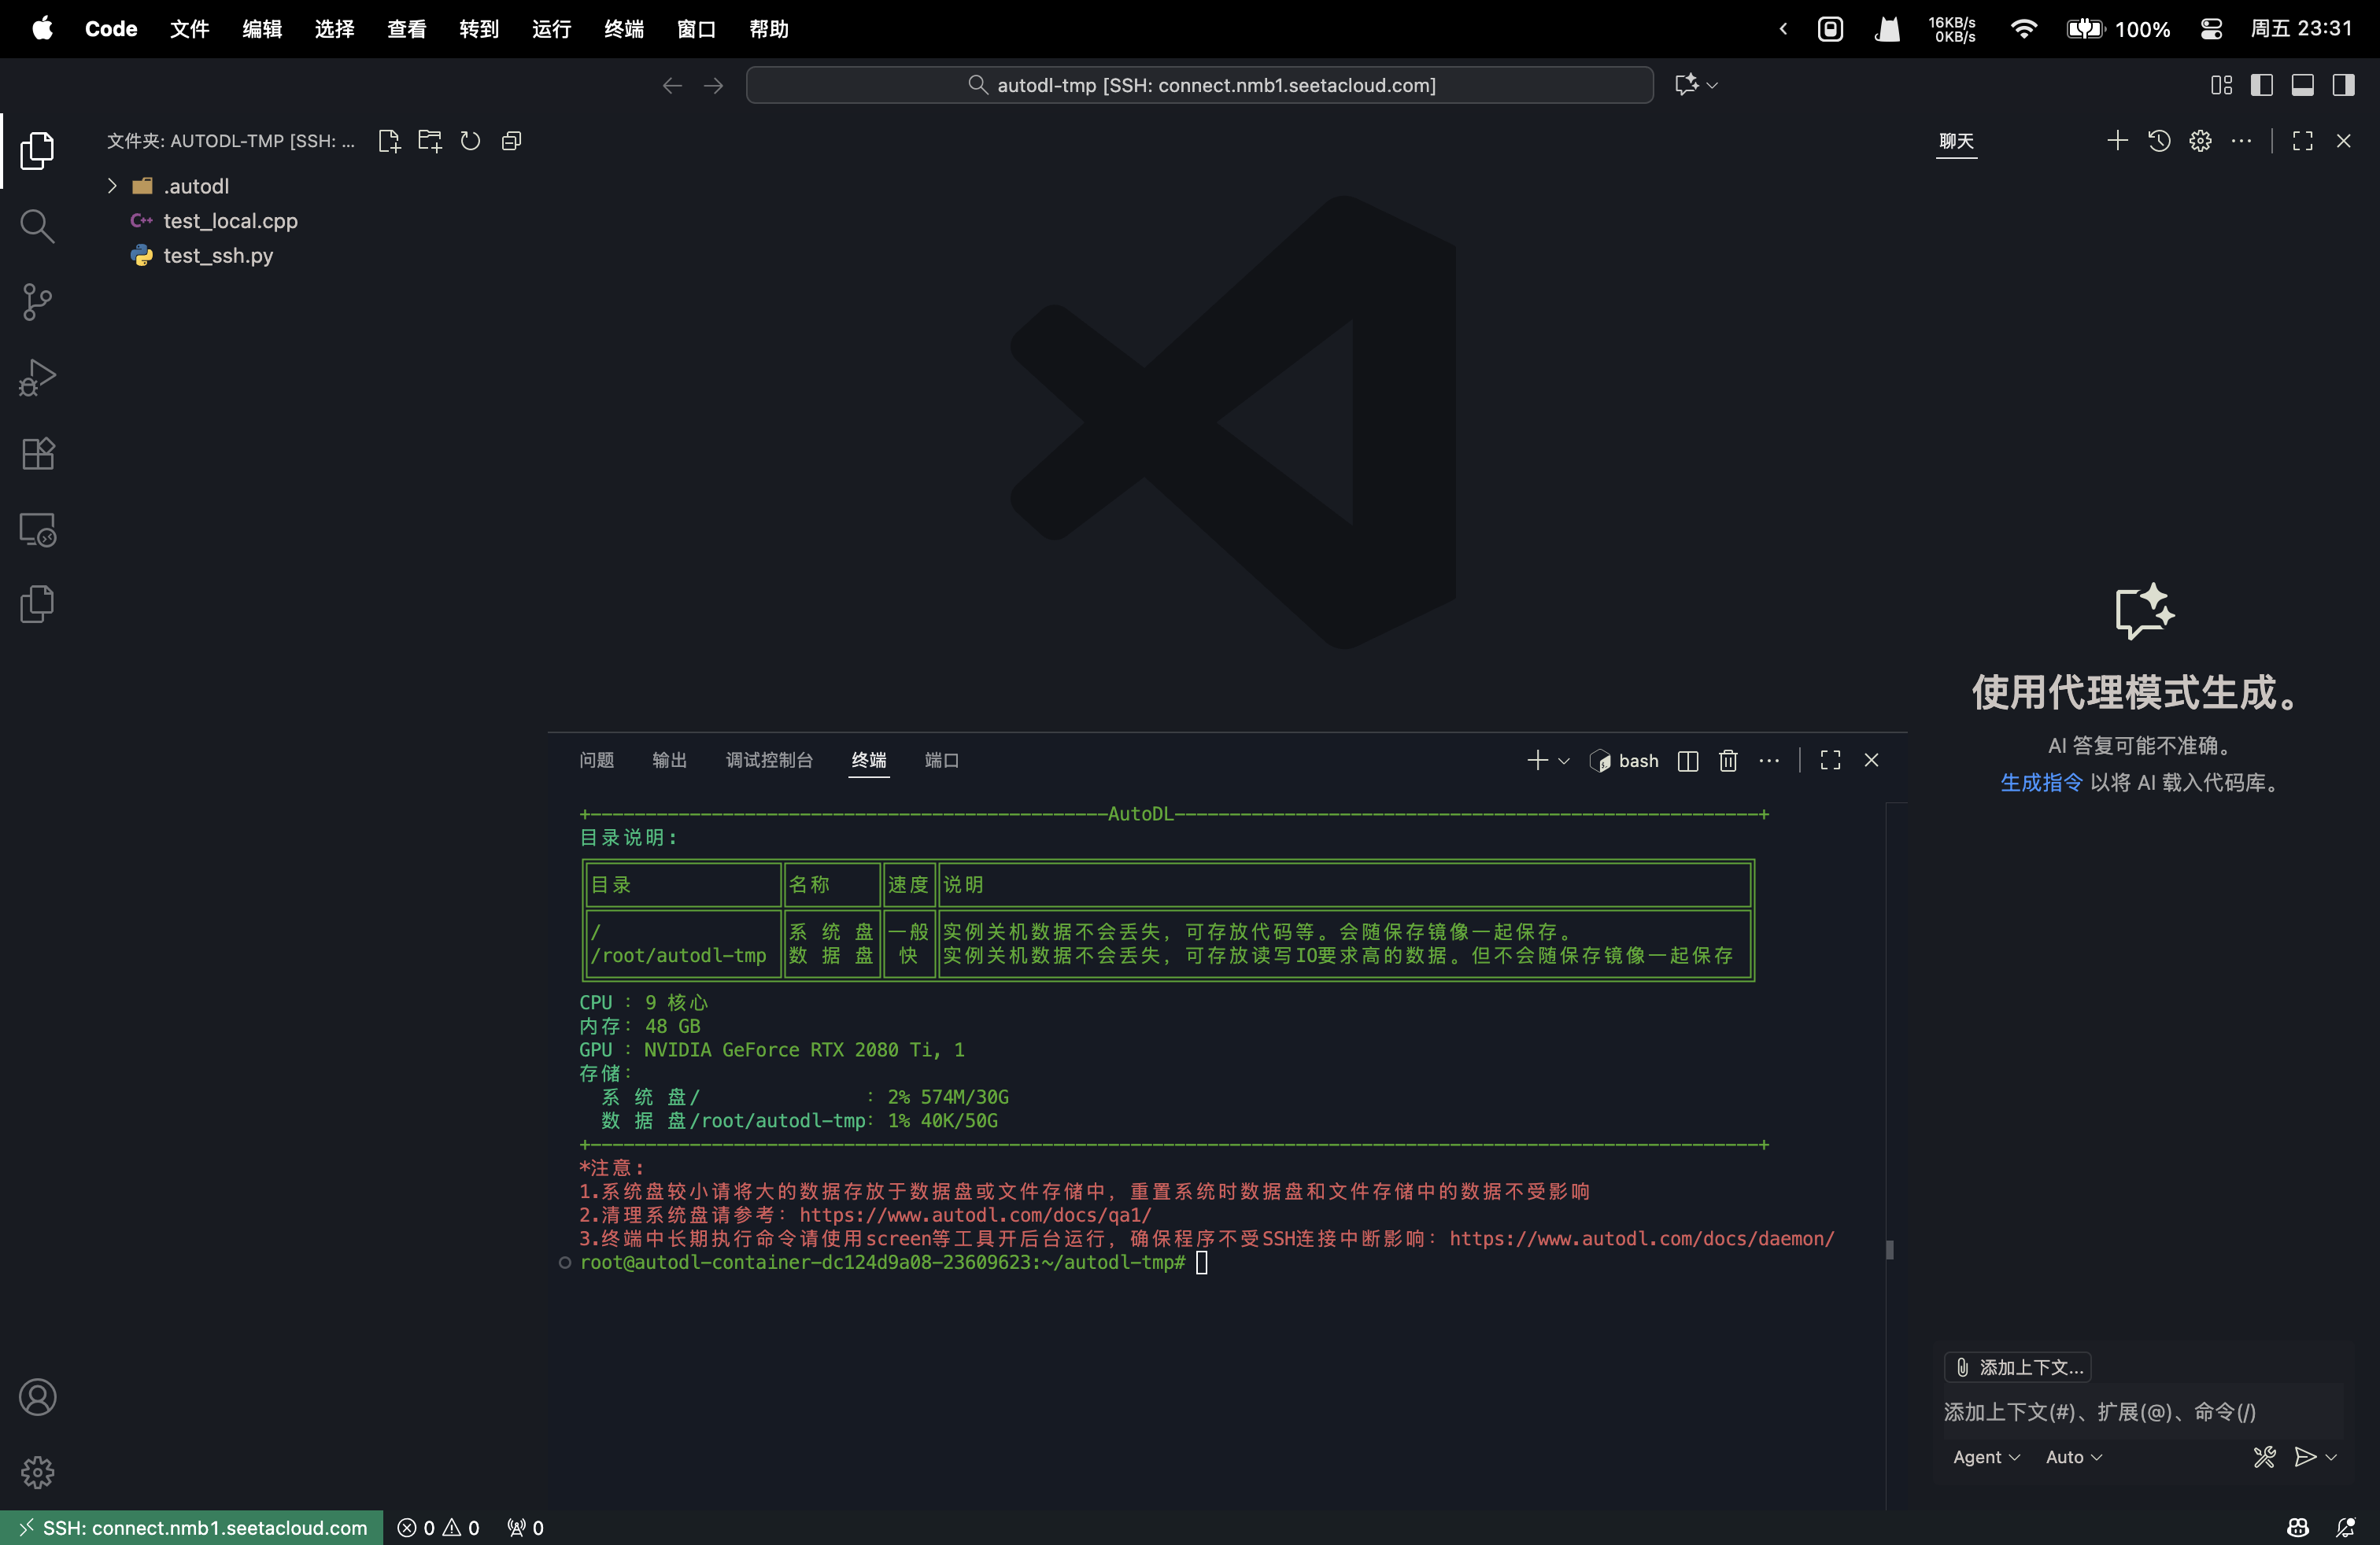Open the Agent mode dropdown
Viewport: 2380px width, 1545px height.
click(1985, 1457)
